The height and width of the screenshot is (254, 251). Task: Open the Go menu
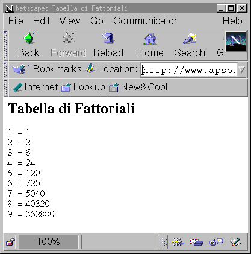[97, 21]
